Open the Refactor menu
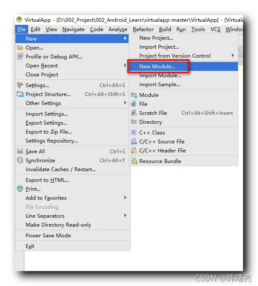This screenshot has height=286, width=258. coord(143,29)
